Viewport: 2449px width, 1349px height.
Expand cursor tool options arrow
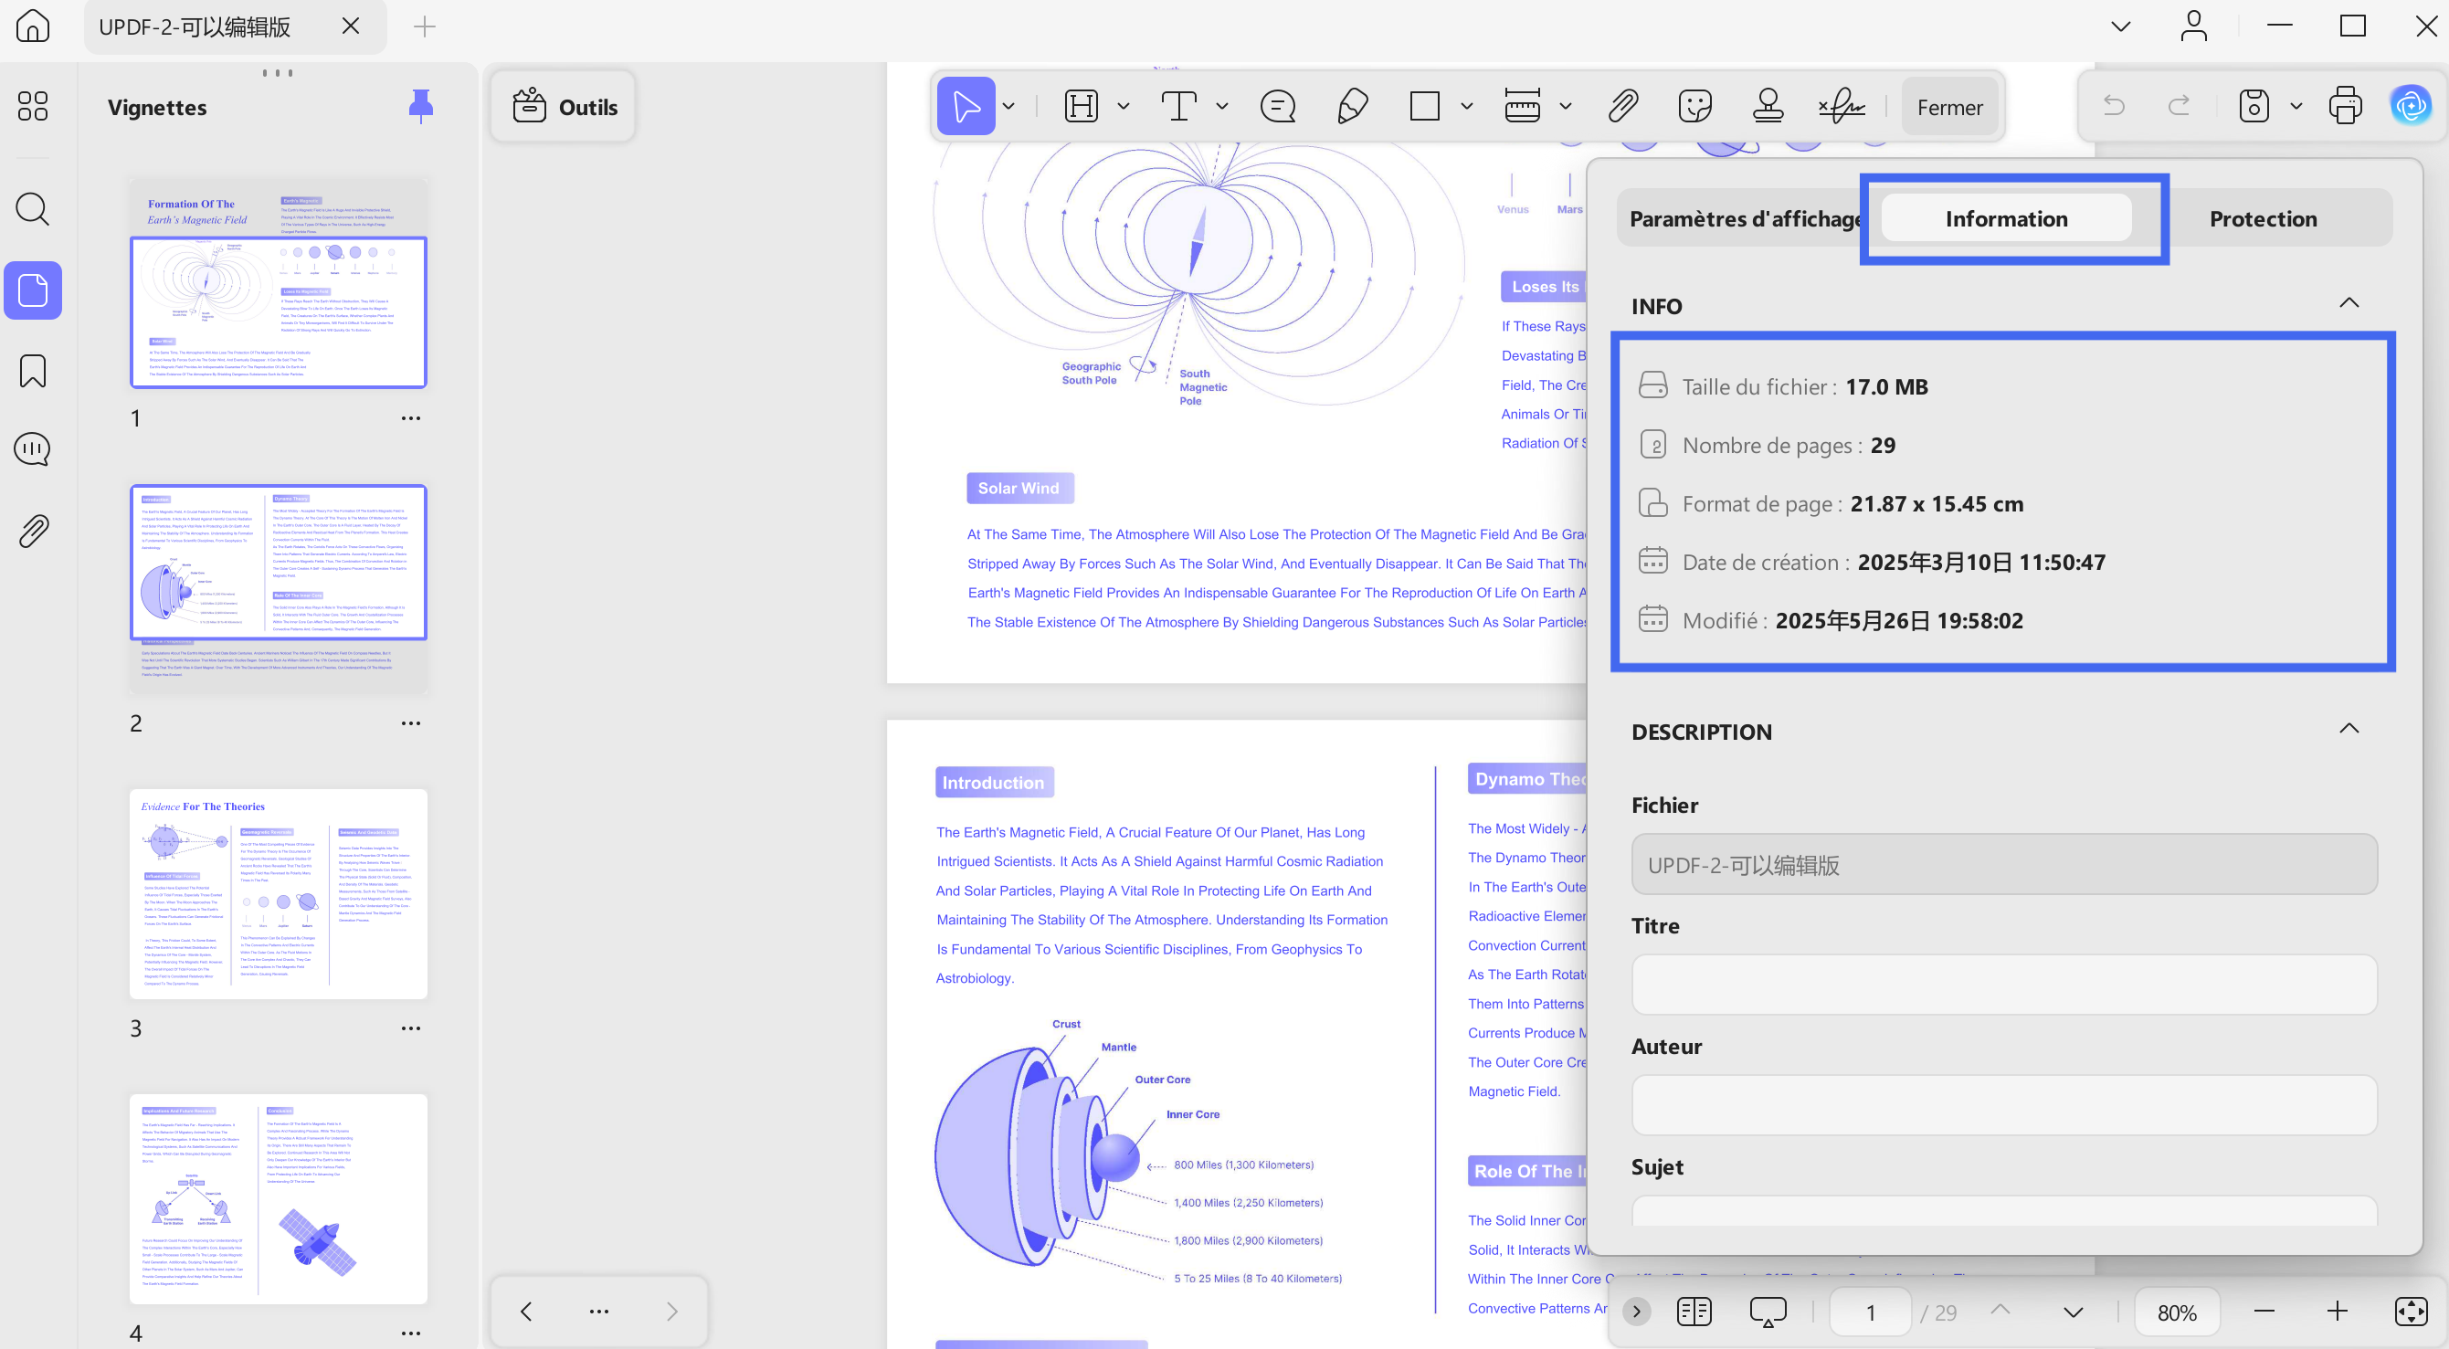[x=1008, y=107]
